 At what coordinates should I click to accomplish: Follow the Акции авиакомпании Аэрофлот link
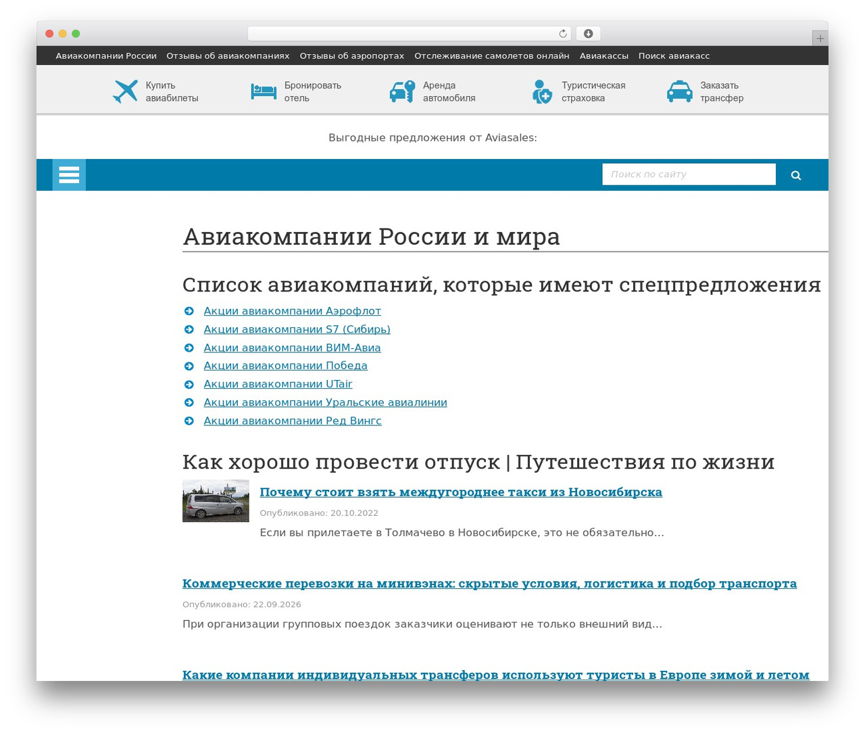coord(293,311)
